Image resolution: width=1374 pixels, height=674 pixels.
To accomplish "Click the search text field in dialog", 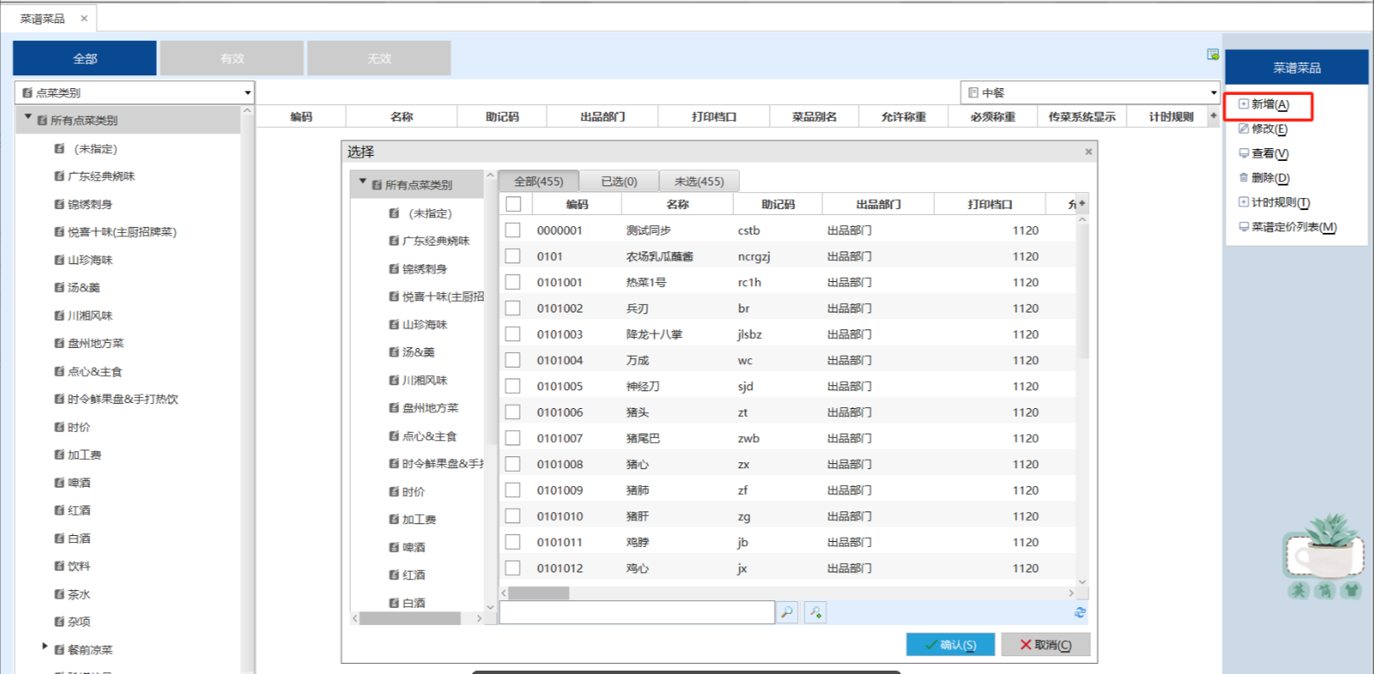I will click(637, 612).
